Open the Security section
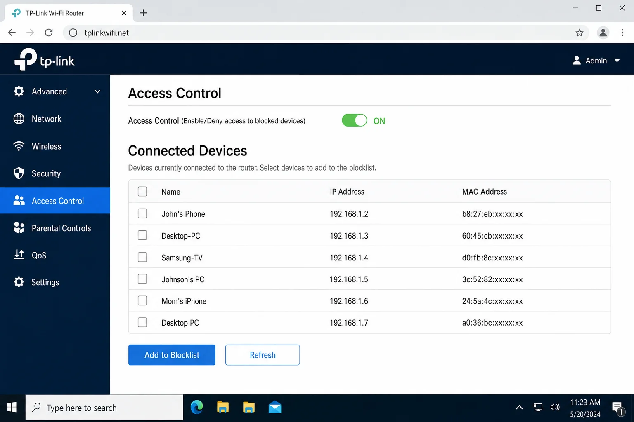The image size is (634, 422). click(55, 173)
